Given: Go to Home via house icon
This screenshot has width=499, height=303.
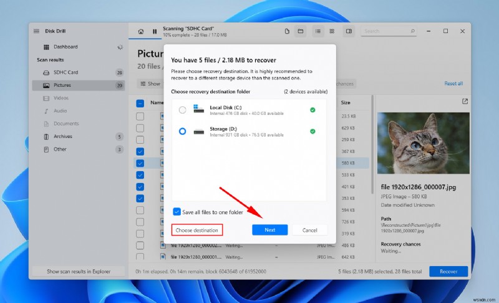Looking at the screenshot, I should point(141,31).
